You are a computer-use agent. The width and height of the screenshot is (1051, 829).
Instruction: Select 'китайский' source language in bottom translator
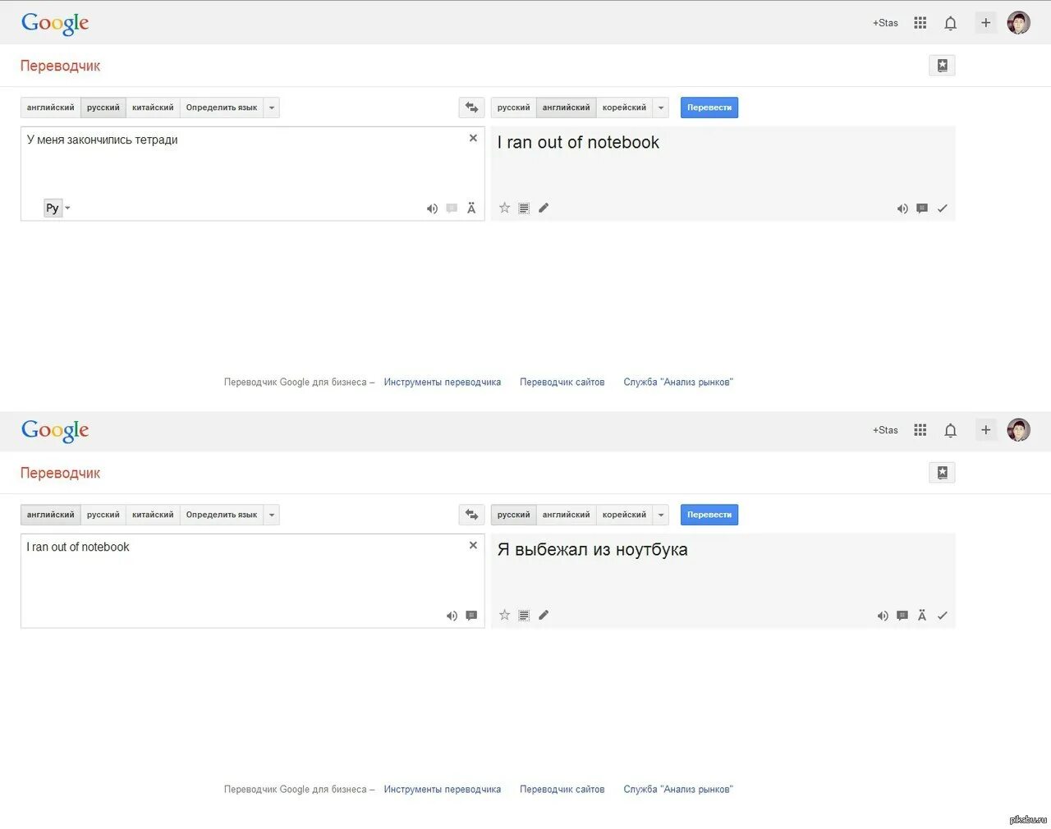[153, 515]
